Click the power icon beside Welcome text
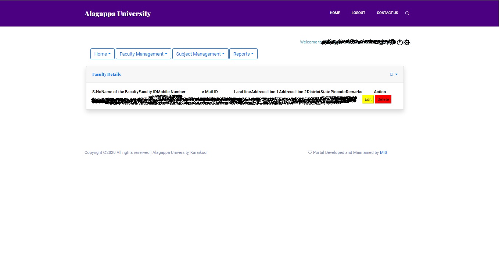 pos(400,42)
